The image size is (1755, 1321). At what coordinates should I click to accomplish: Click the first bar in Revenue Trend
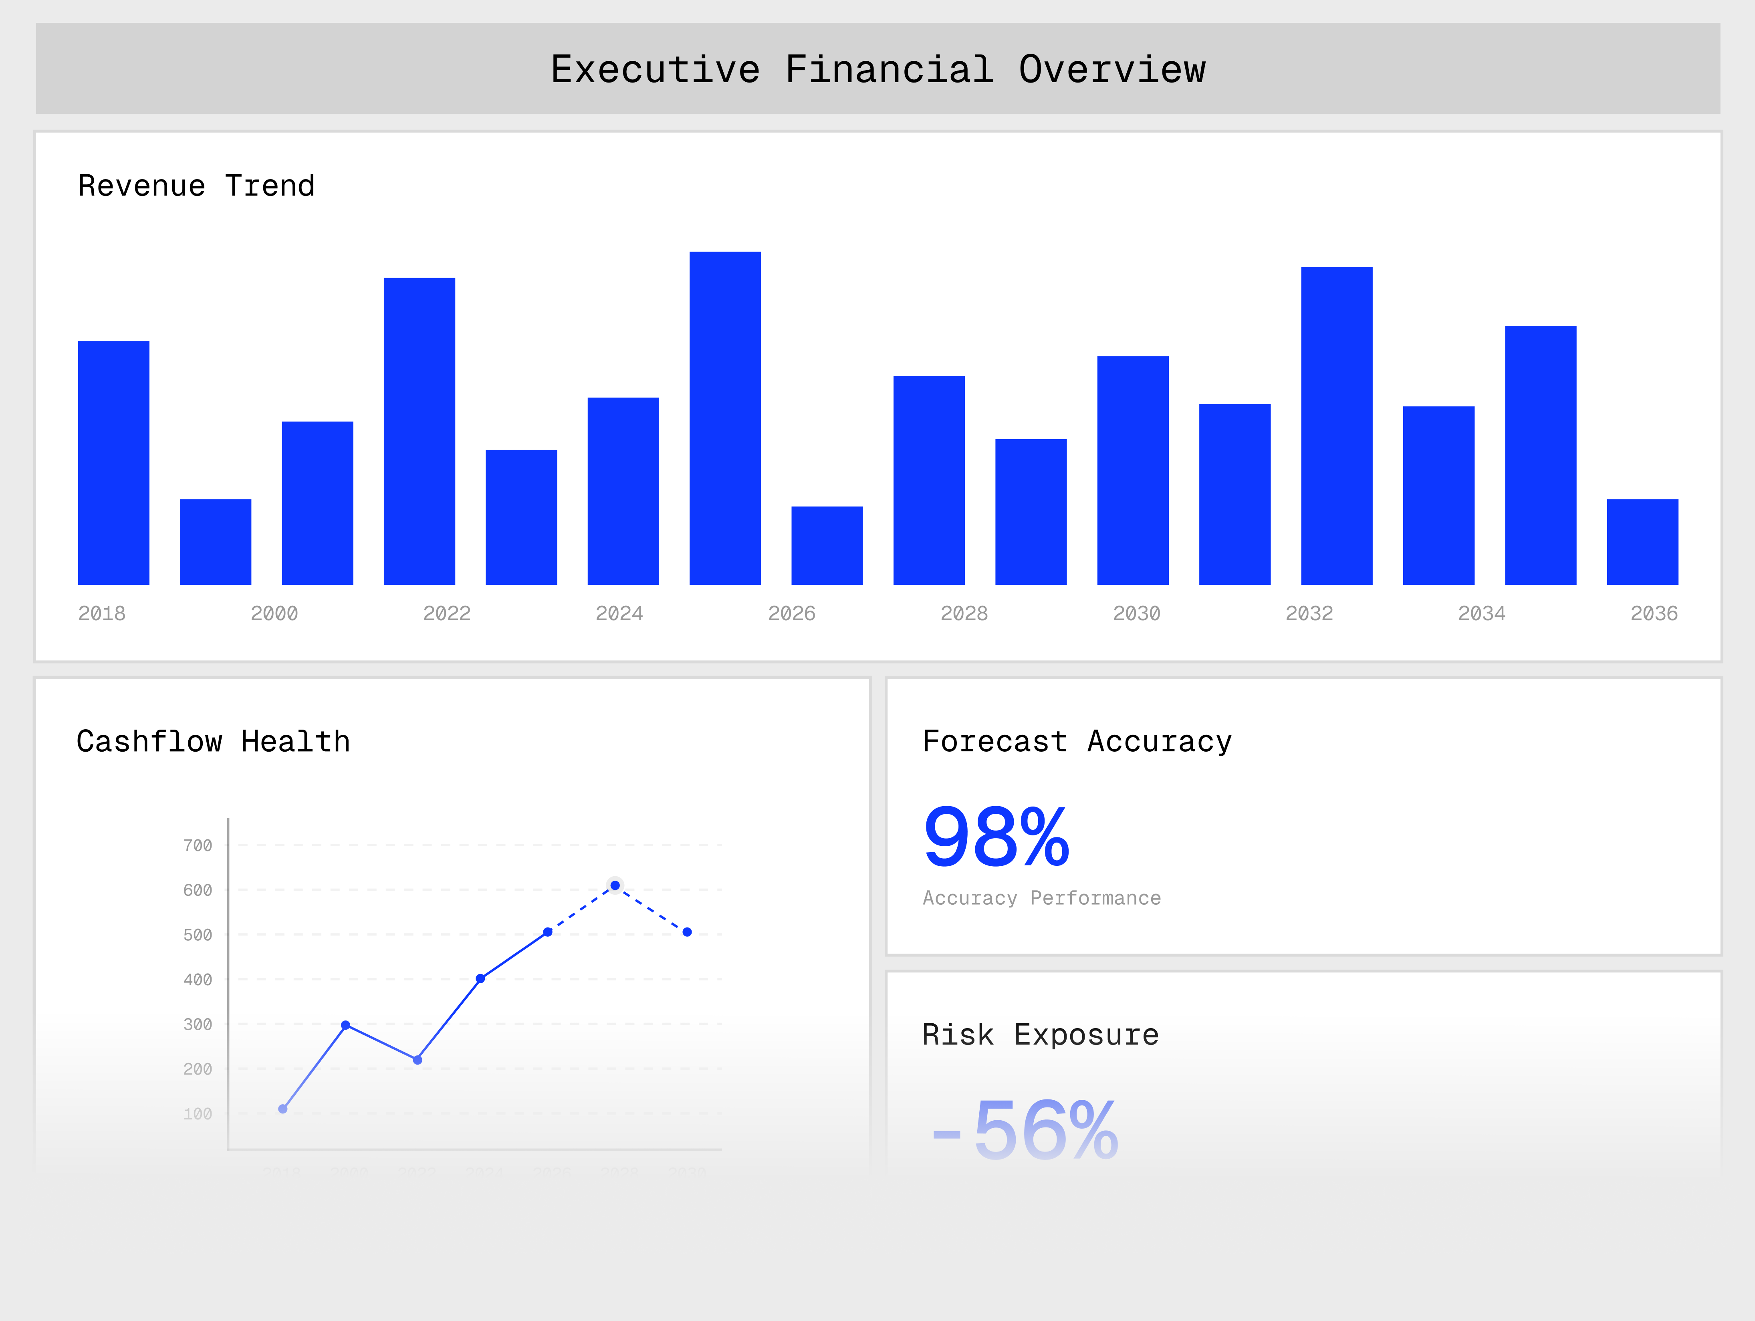click(113, 462)
